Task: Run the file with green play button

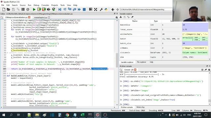Action: [x=34, y=10]
